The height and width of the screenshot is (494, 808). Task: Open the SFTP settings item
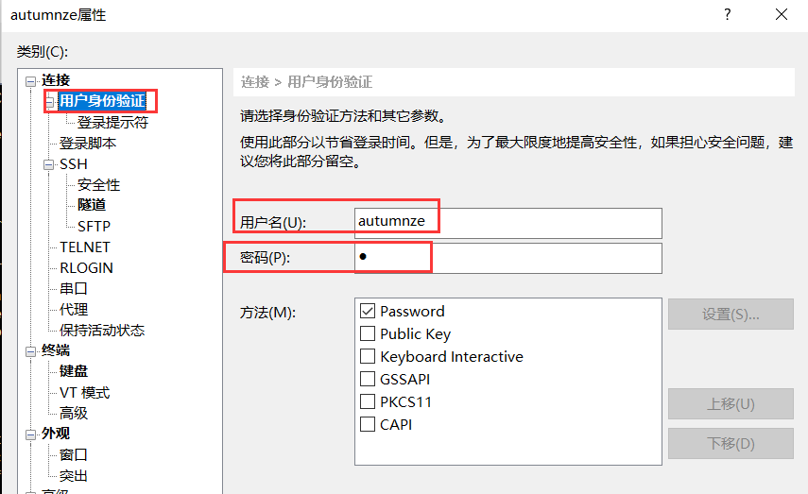[94, 227]
